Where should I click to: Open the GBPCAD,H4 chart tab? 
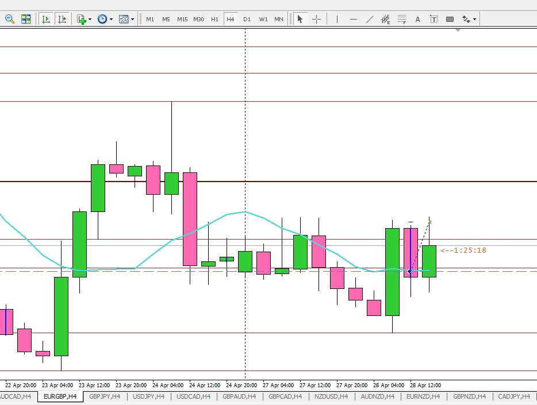[x=285, y=396]
